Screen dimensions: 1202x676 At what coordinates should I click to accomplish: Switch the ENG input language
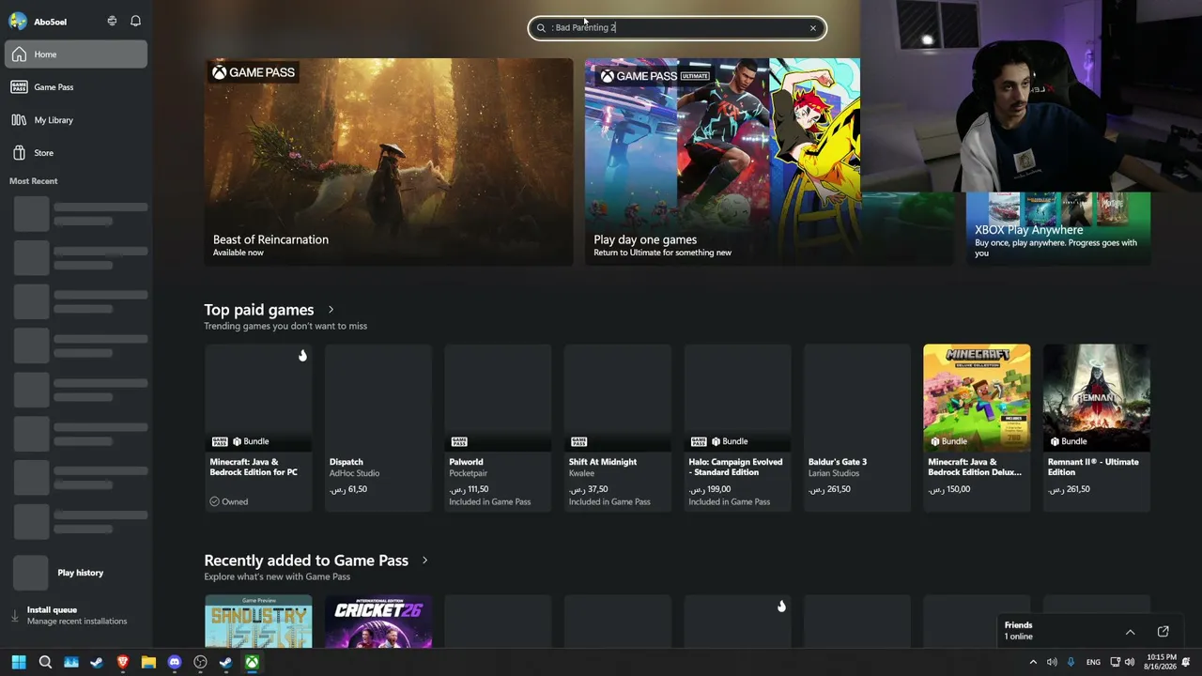tap(1093, 662)
